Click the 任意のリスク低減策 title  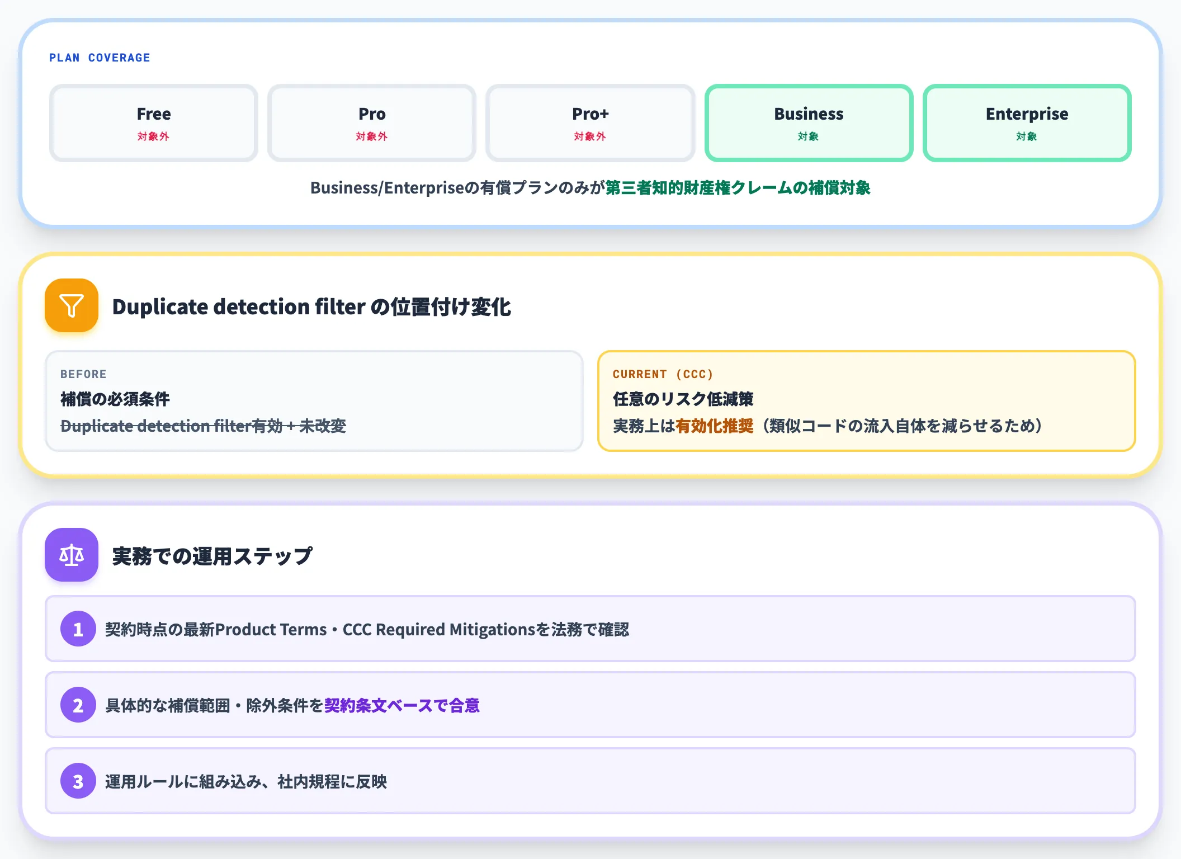[683, 399]
